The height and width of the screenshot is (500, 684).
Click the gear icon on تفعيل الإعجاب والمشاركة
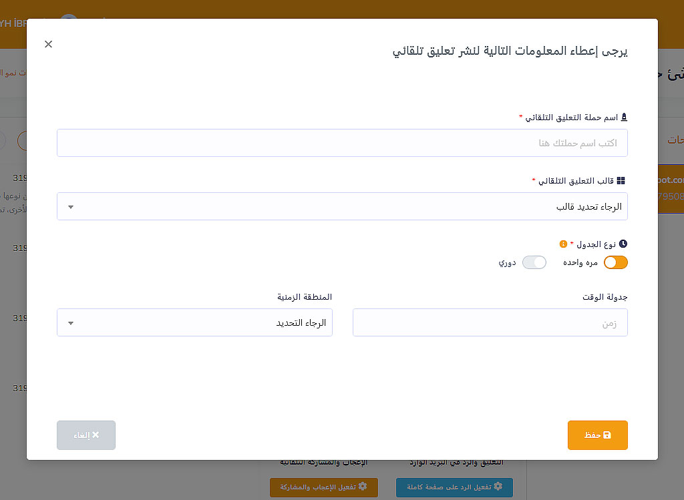tap(363, 487)
